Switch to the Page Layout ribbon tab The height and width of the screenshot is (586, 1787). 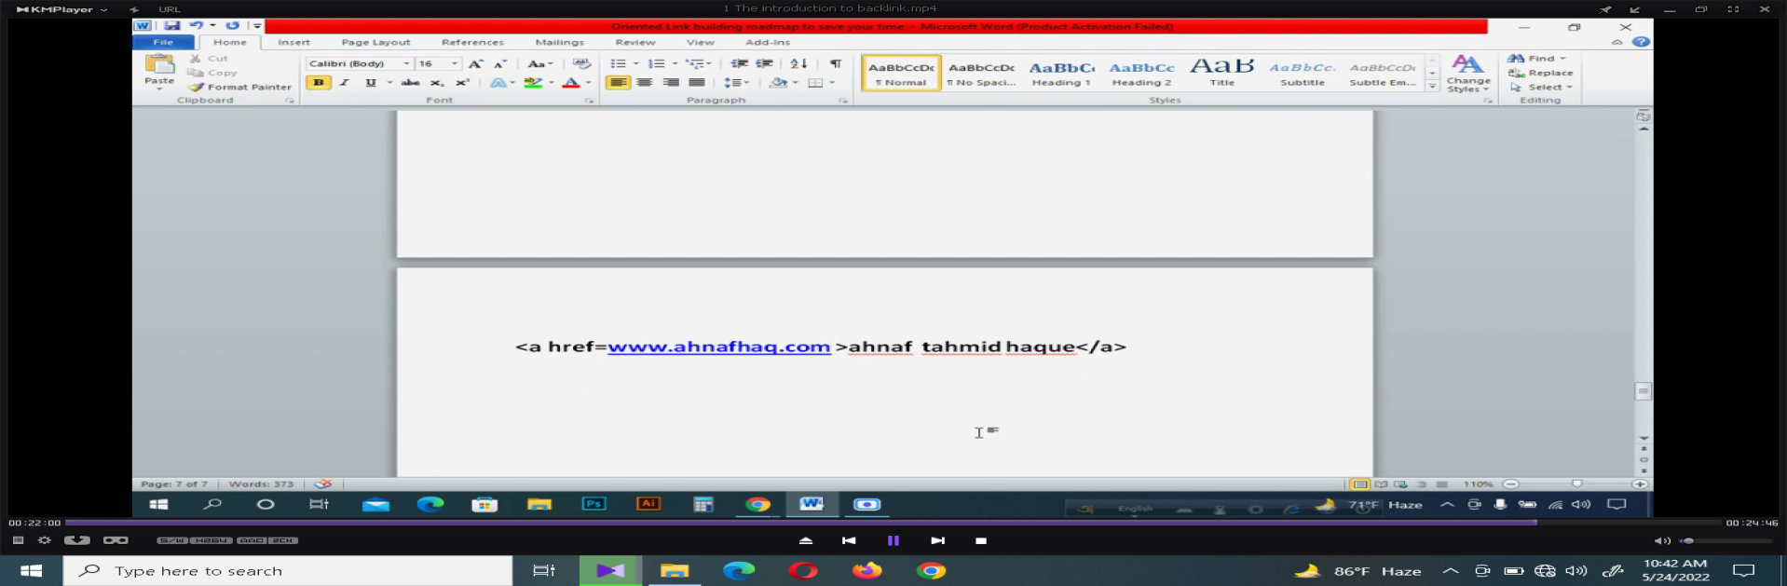[x=375, y=42]
